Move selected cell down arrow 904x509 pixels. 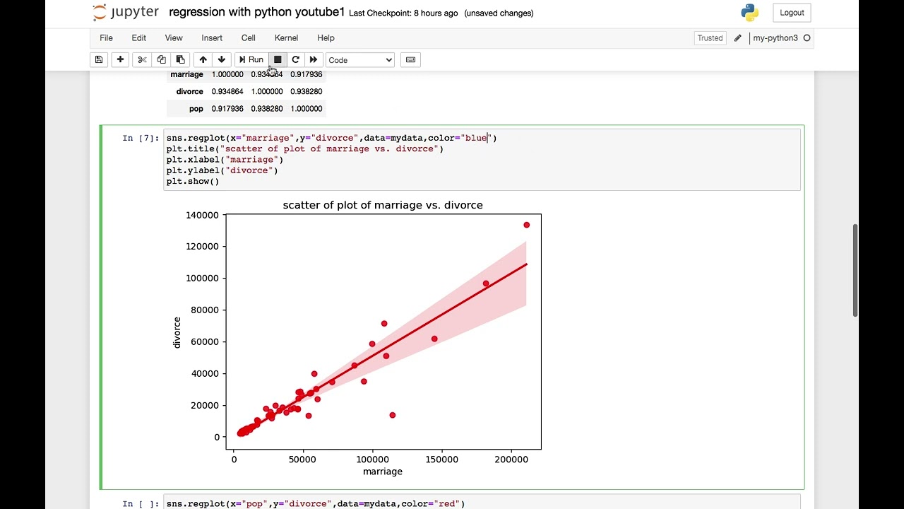point(222,60)
